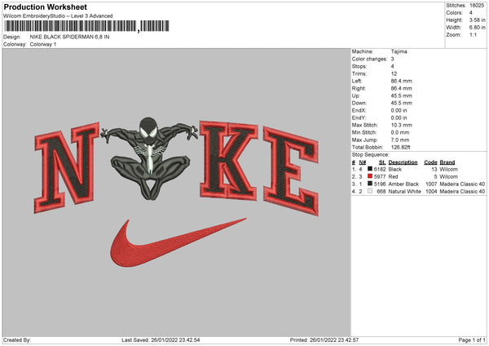489x346 pixels.
Task: Click the 'Production Worksheet' title
Action: (x=45, y=7)
